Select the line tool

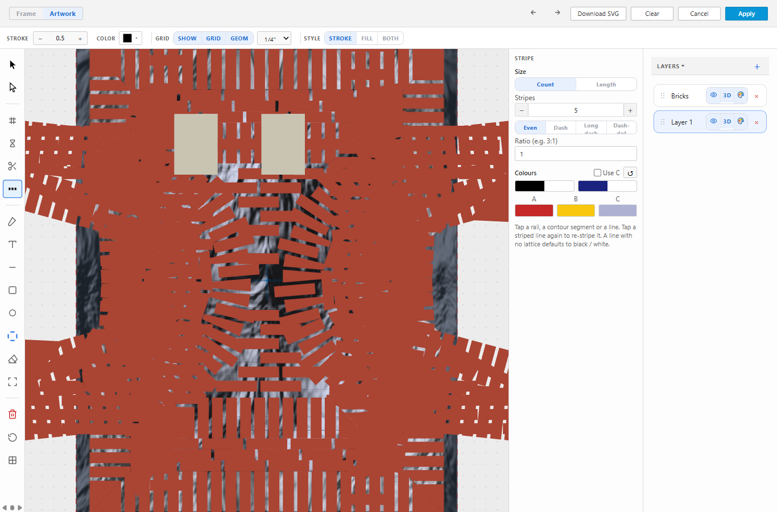point(13,267)
